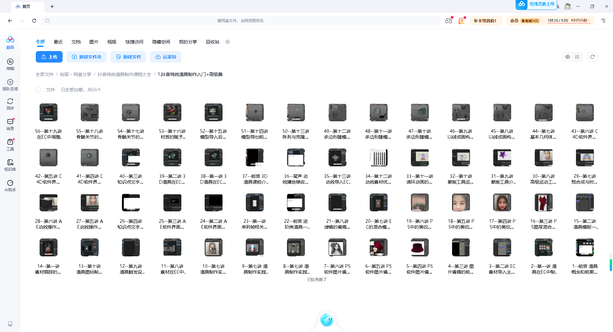Open video 50--第十三讲 thumbnail
Image resolution: width=613 pixels, height=332 pixels.
tap(296, 112)
